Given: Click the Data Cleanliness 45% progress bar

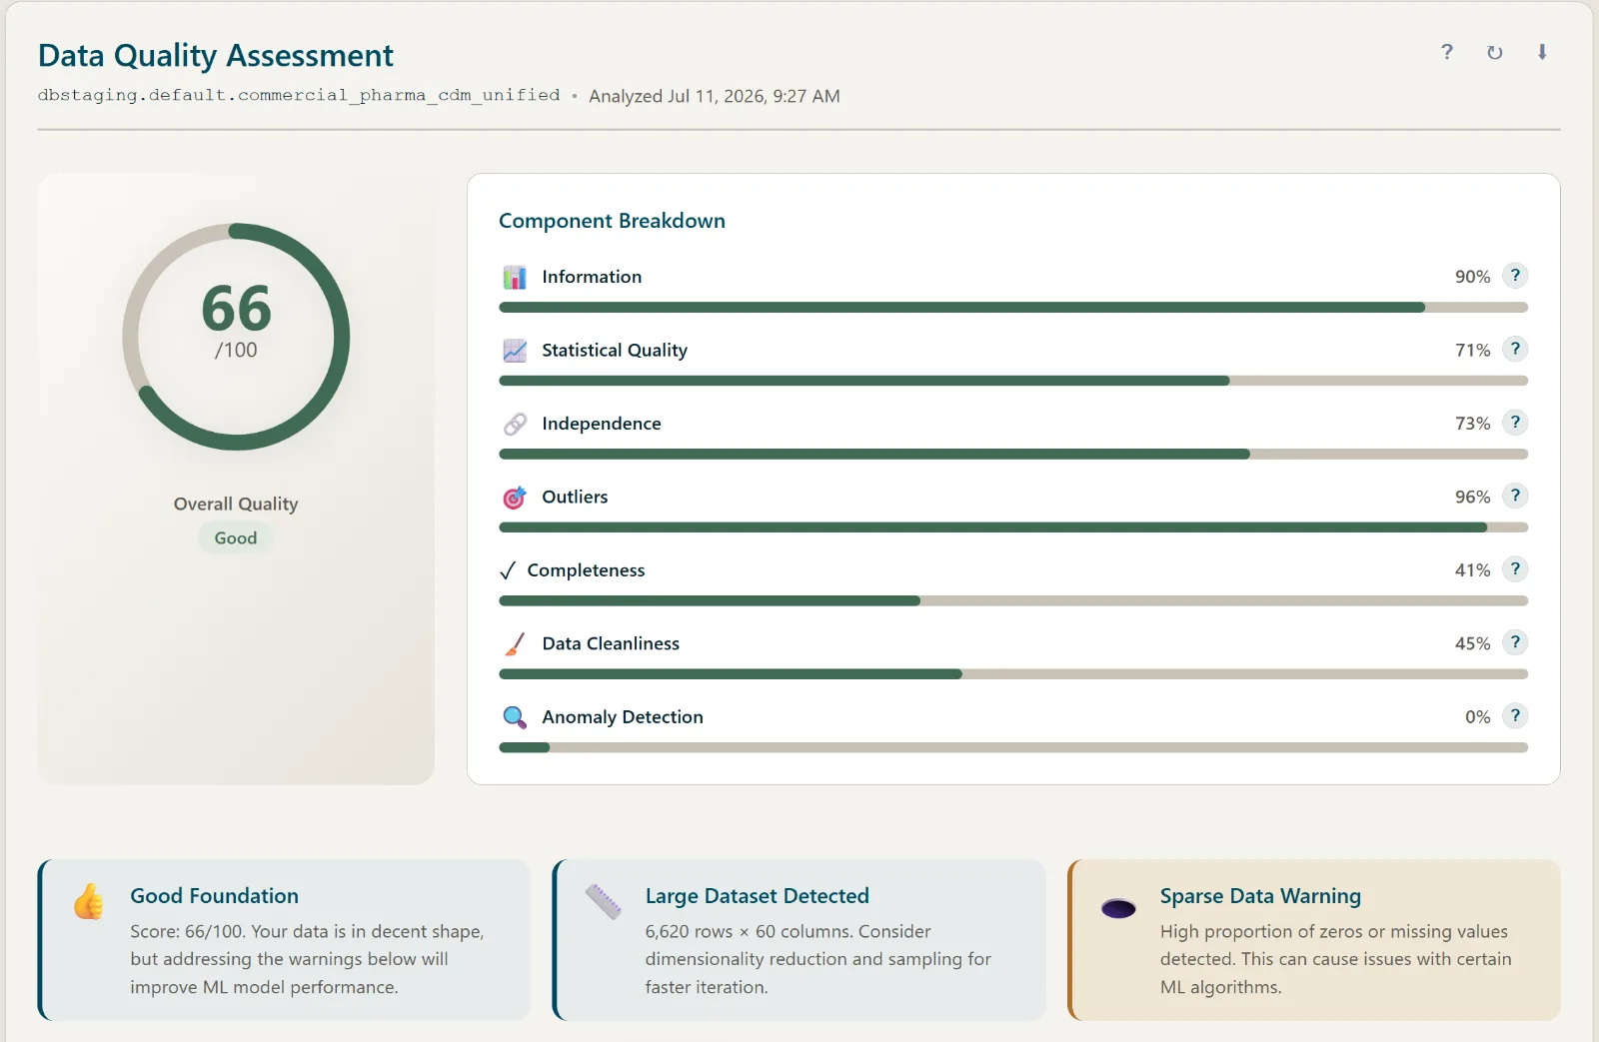Looking at the screenshot, I should tap(1013, 674).
